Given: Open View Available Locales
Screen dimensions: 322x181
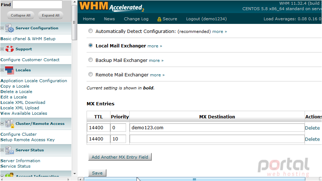Looking at the screenshot, I should coord(24,113).
